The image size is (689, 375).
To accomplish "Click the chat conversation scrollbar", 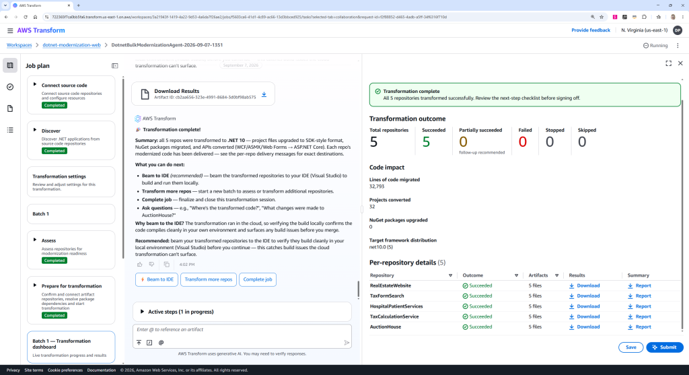I will pos(359,289).
